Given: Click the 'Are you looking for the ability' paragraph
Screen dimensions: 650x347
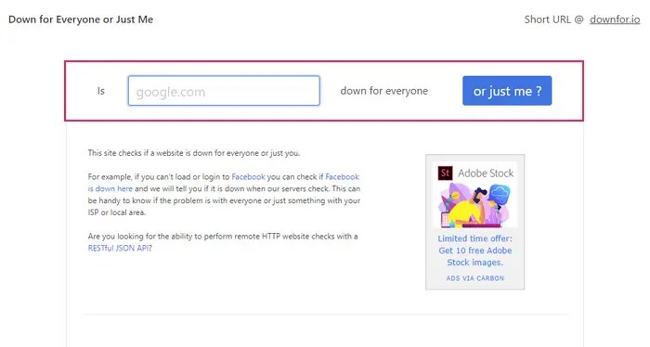Looking at the screenshot, I should pyautogui.click(x=223, y=242).
